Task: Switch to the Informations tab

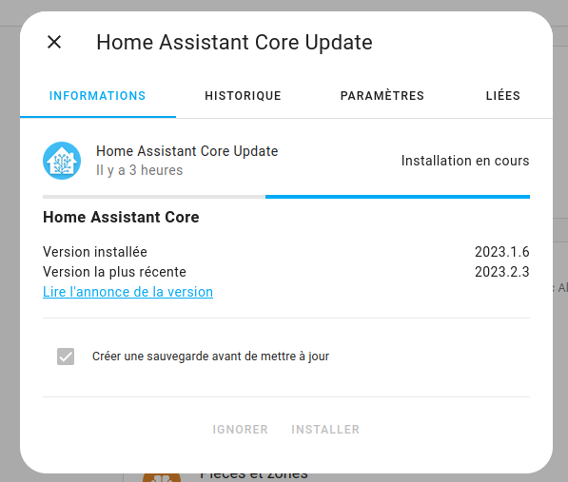Action: 97,96
